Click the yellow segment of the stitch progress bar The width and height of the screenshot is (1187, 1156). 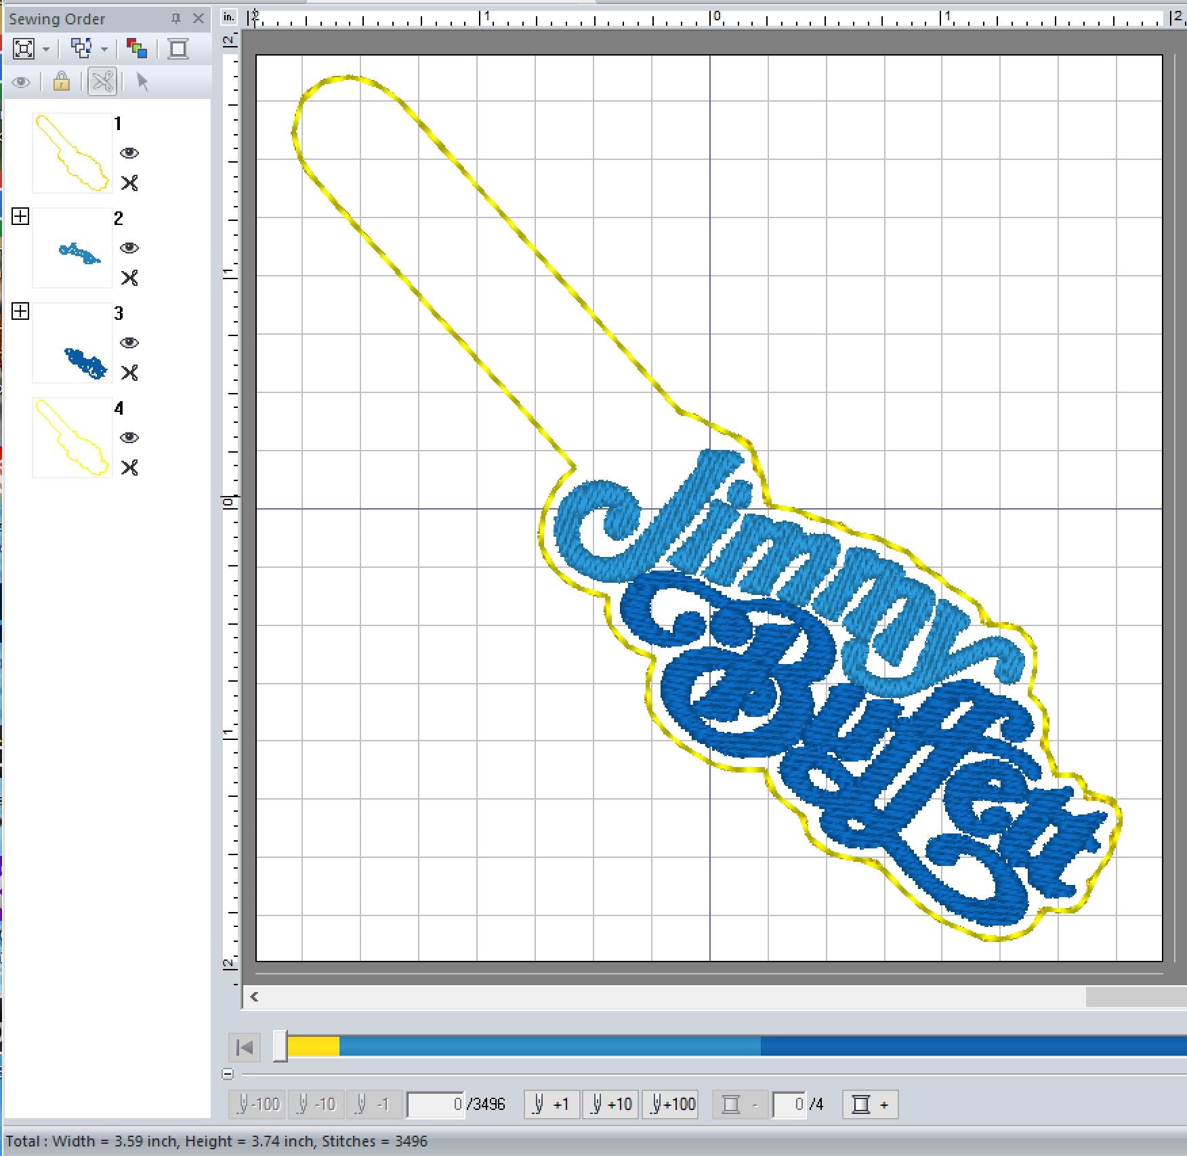coord(313,1046)
